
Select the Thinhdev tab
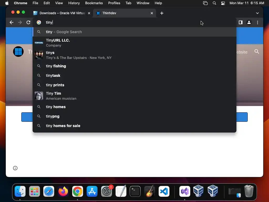(124, 13)
